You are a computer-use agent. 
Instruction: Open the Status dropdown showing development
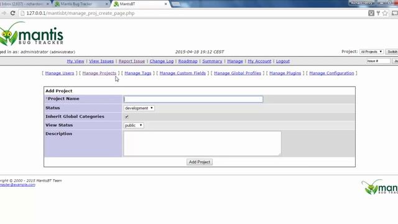click(139, 108)
